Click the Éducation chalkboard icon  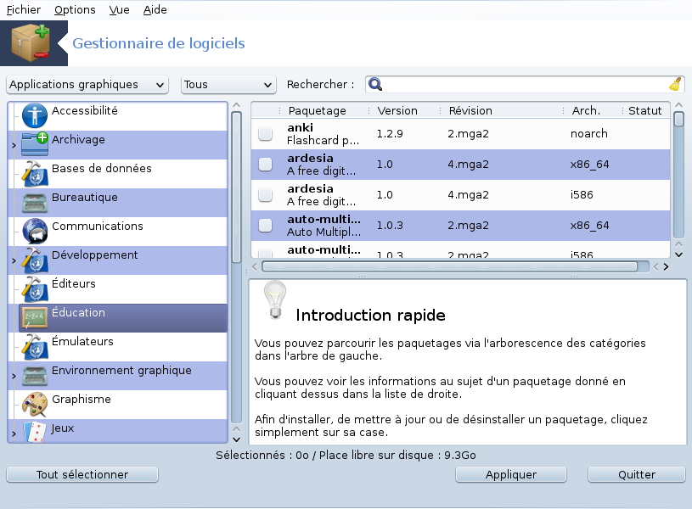(35, 317)
